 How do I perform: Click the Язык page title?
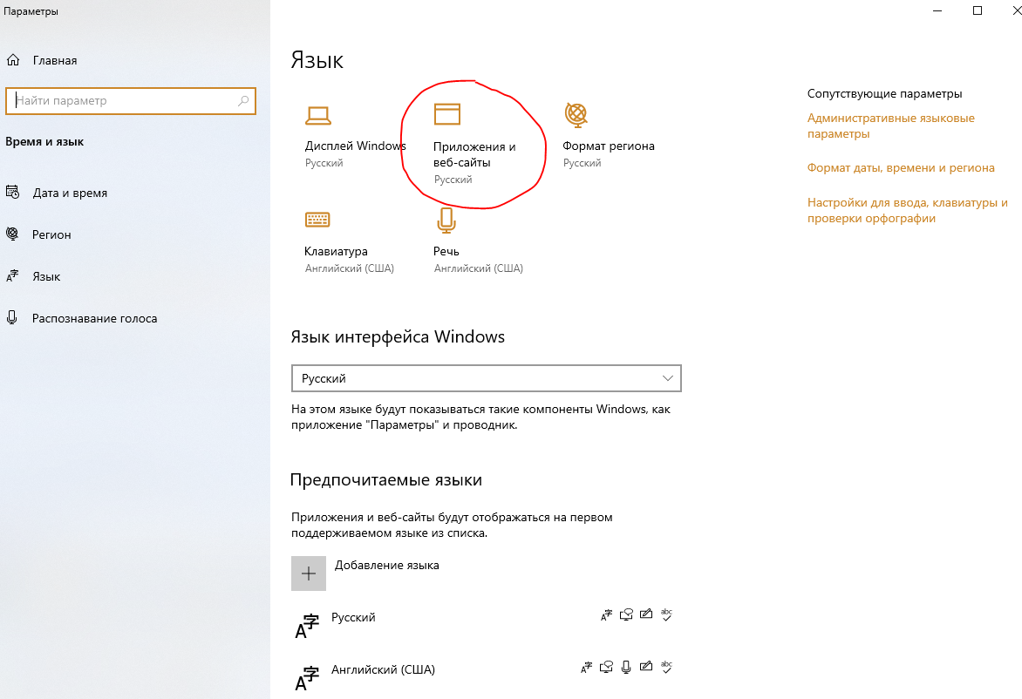tap(317, 60)
